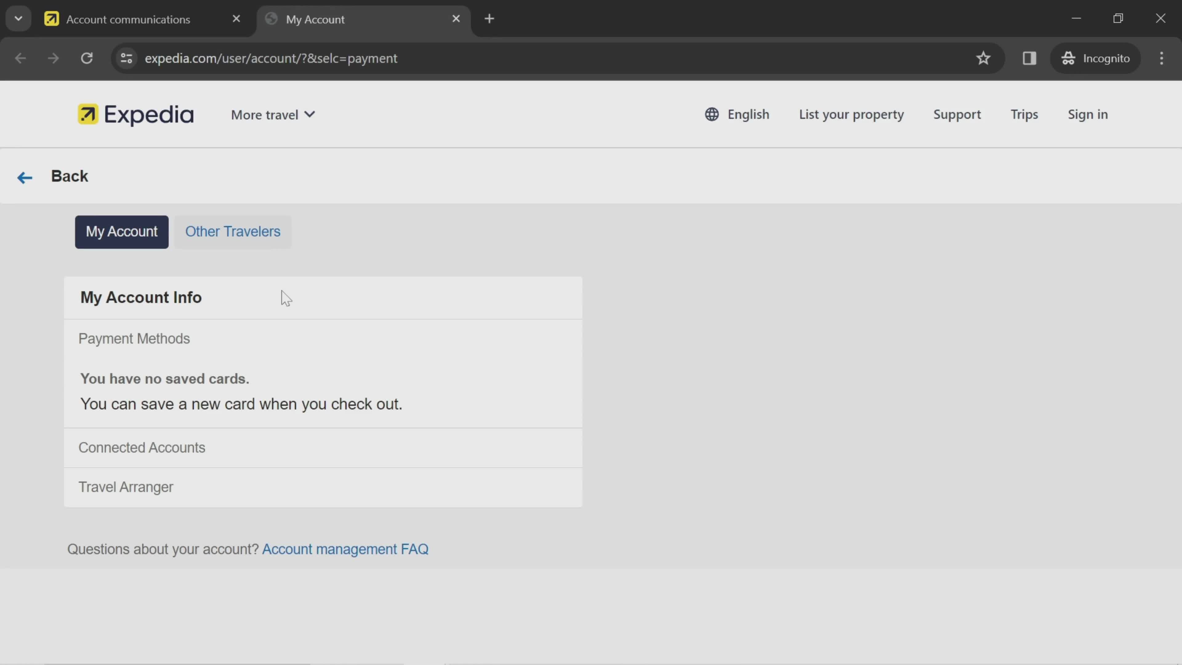Click the reload/refresh page icon
The image size is (1182, 665).
tap(87, 58)
